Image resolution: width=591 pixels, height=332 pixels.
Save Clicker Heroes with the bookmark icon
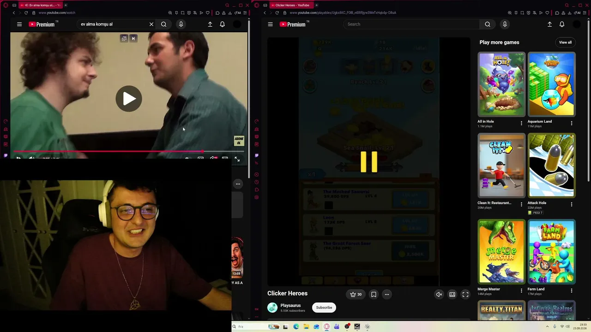[374, 294]
